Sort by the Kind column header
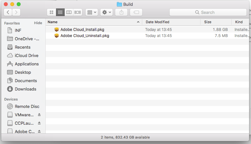251x144 pixels. (239, 22)
